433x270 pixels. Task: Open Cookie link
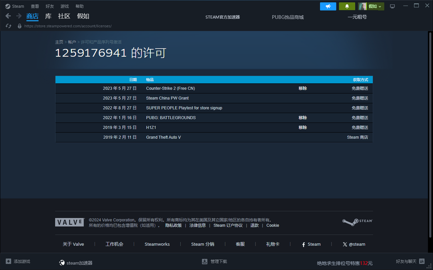[x=273, y=225]
